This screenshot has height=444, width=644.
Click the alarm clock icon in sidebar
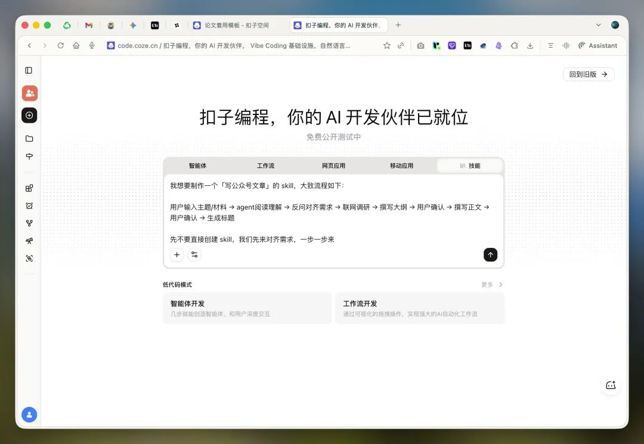[29, 206]
